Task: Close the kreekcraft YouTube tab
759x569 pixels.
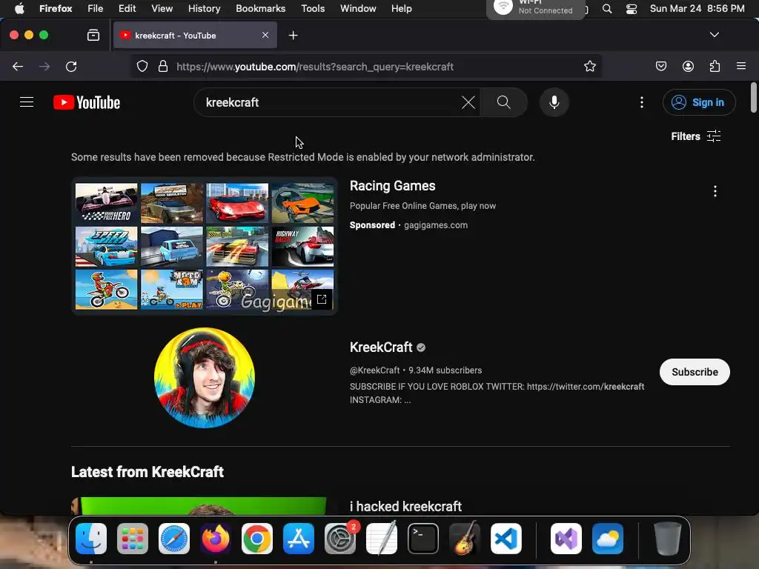Action: click(x=265, y=35)
